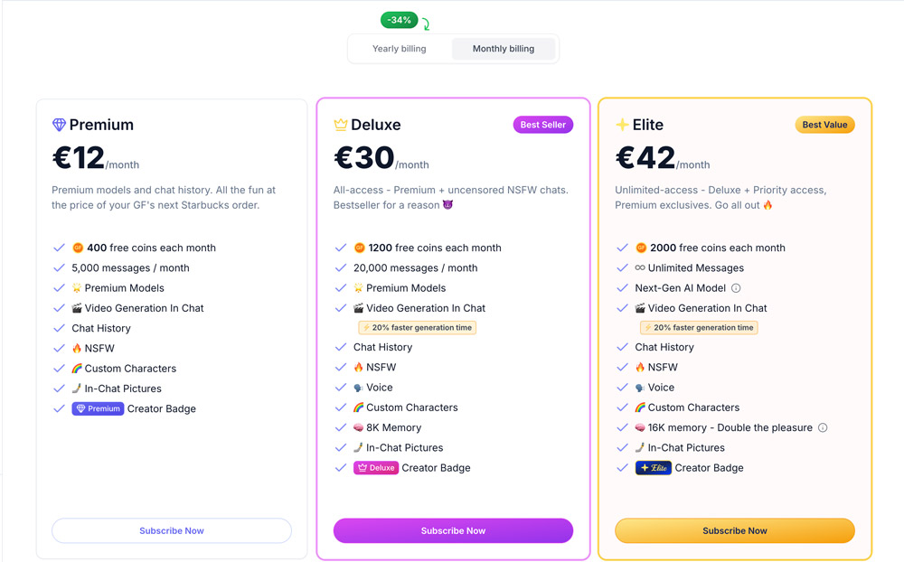Click the Elite Creator Badge pill icon
Image resolution: width=904 pixels, height=562 pixels.
pyautogui.click(x=654, y=468)
